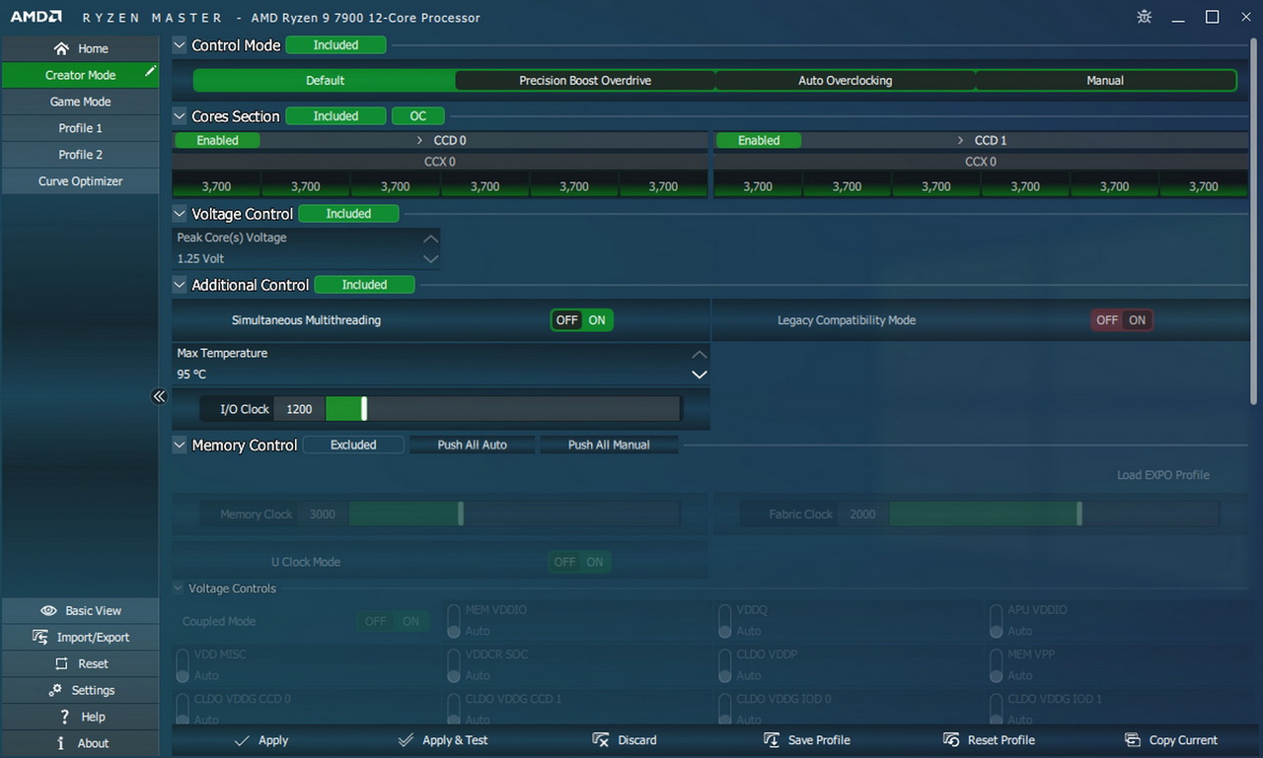Viewport: 1263px width, 758px height.
Task: Select Auto Overclocking mode
Action: pyautogui.click(x=845, y=80)
